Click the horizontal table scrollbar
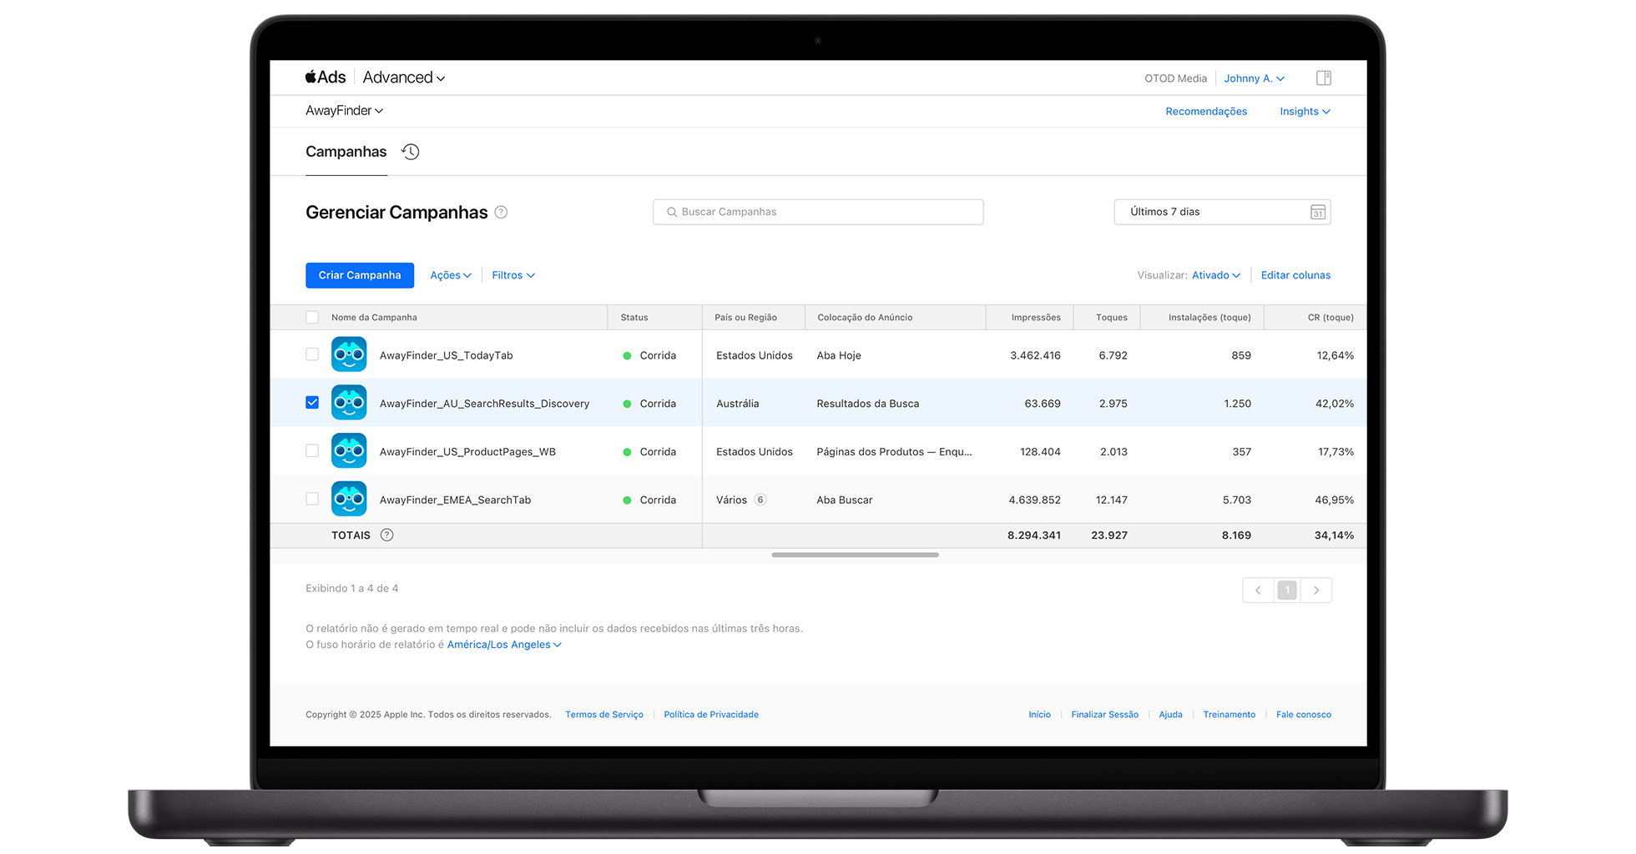1636x854 pixels. 855,555
